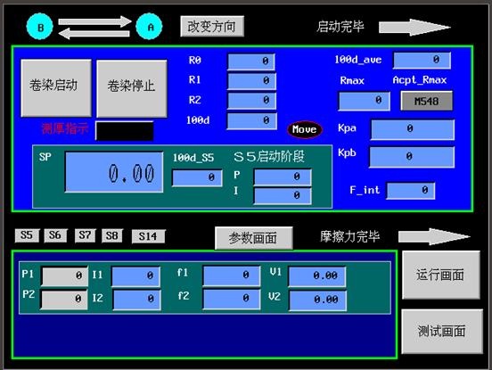Click the left-pointing arrow between A and B
This screenshot has height=370, width=492.
pyautogui.click(x=94, y=33)
